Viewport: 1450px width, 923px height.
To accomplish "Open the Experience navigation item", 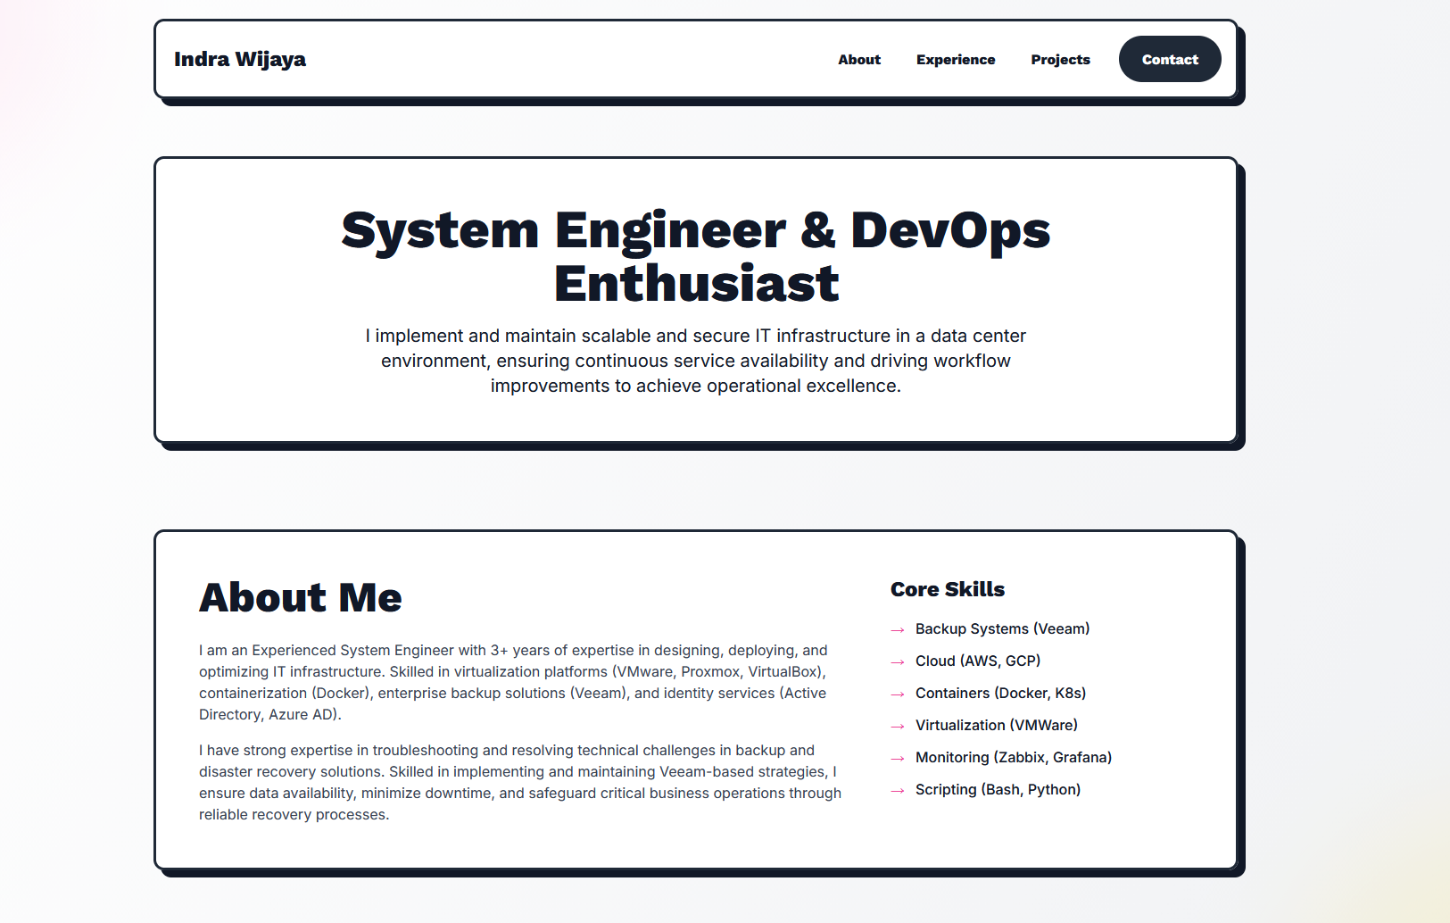I will tap(956, 60).
